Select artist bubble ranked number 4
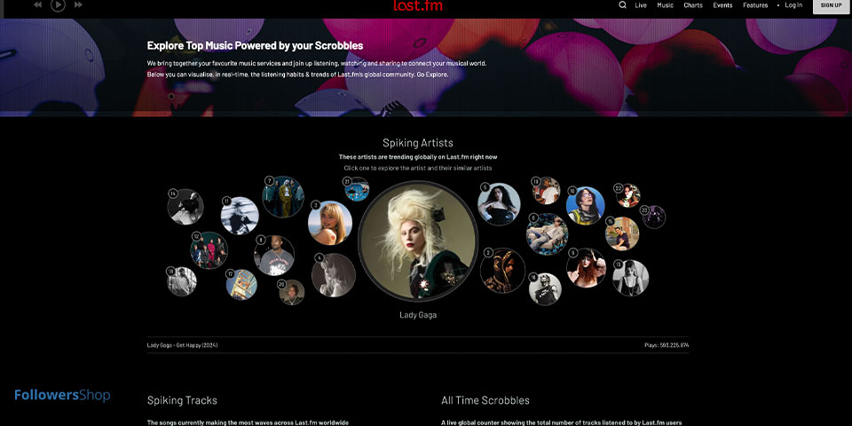 pyautogui.click(x=334, y=275)
